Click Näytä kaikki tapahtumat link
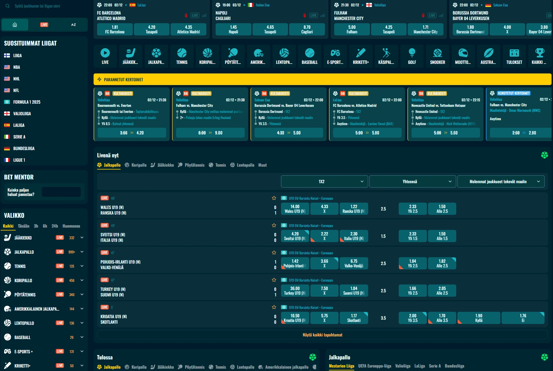The width and height of the screenshot is (553, 371). 322,335
